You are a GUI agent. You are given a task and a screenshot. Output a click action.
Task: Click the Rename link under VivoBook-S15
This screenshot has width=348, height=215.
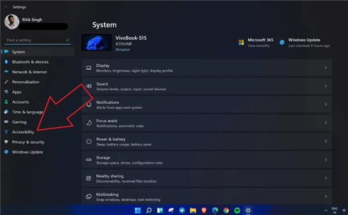pos(122,50)
